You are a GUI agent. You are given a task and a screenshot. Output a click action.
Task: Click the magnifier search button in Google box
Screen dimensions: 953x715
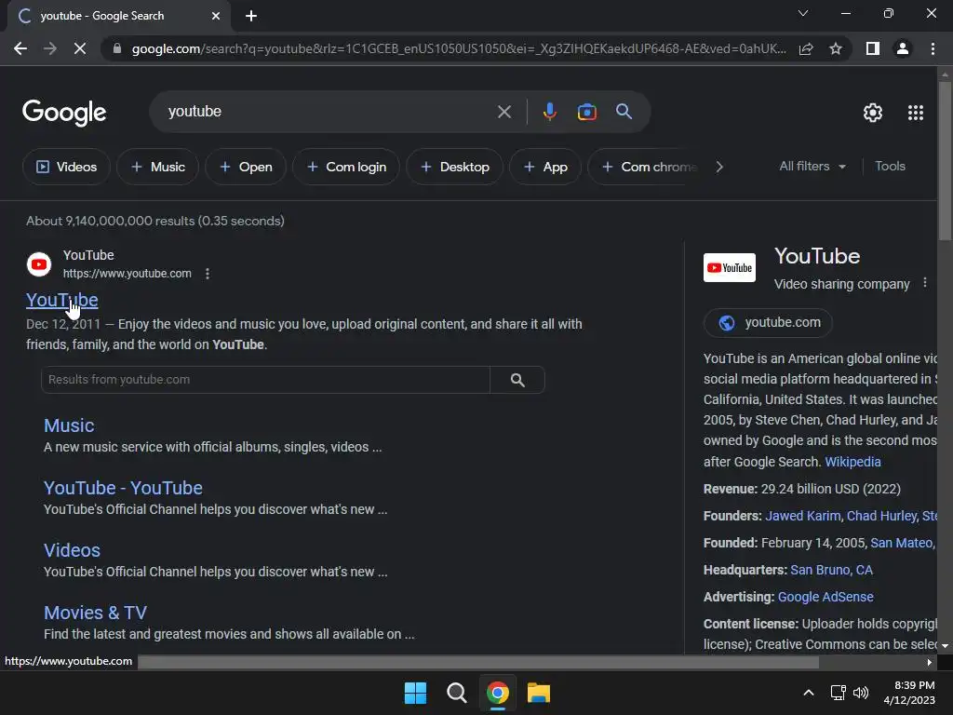pyautogui.click(x=624, y=112)
